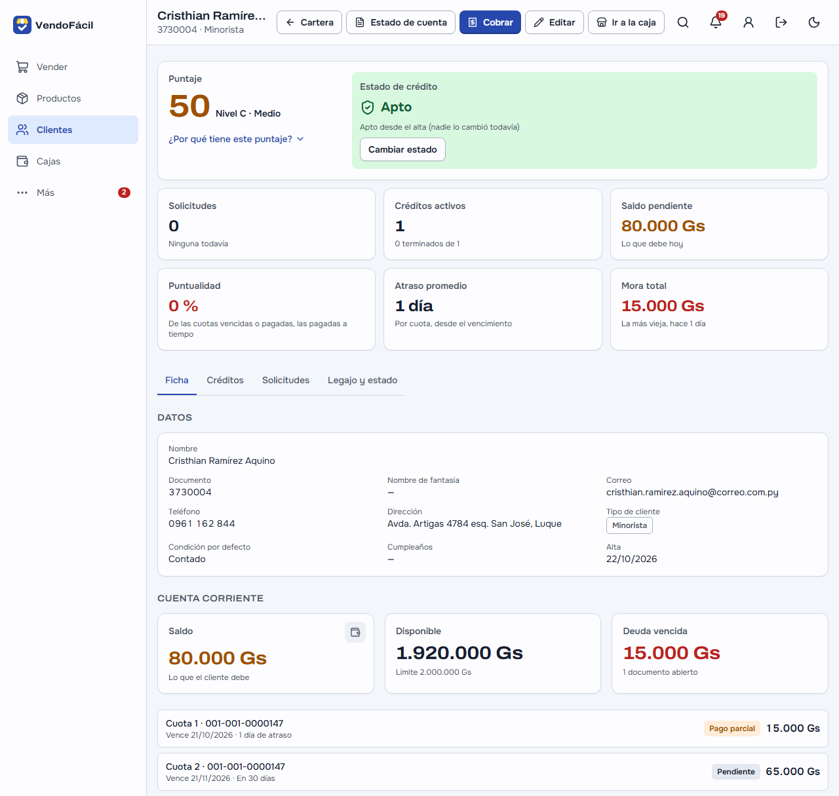Select Clientes in the sidebar
Screen dimensions: 839x796
(x=73, y=130)
